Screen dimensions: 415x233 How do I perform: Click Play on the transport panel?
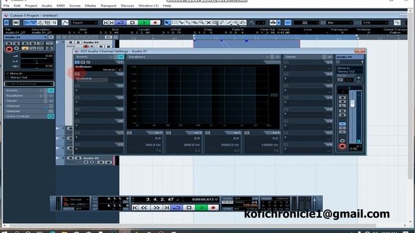point(201,208)
